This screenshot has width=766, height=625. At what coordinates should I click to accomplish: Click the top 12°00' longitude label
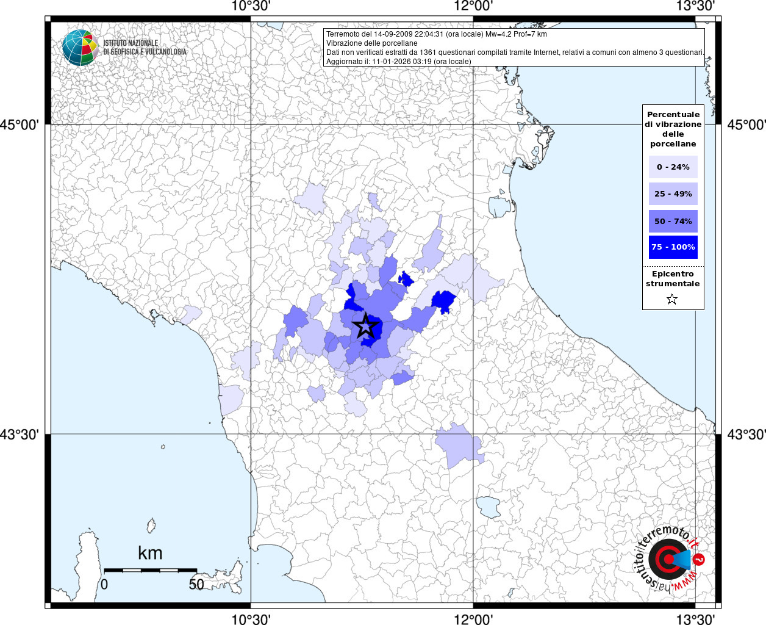(474, 6)
